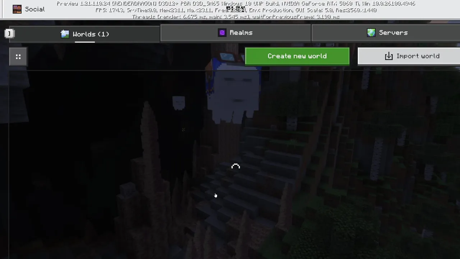460x259 pixels.
Task: Click the Social profile avatar icon
Action: pos(17,9)
